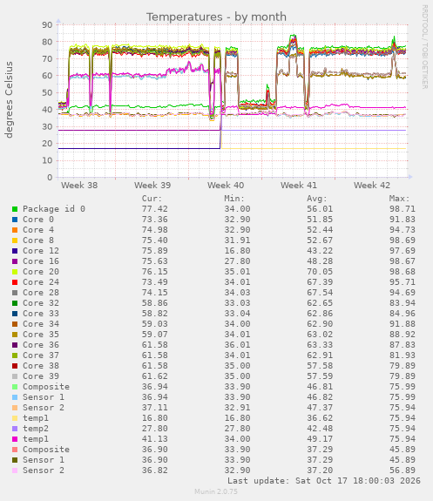433x501 pixels.
Task: Click the Last update timestamp text
Action: pyautogui.click(x=324, y=481)
